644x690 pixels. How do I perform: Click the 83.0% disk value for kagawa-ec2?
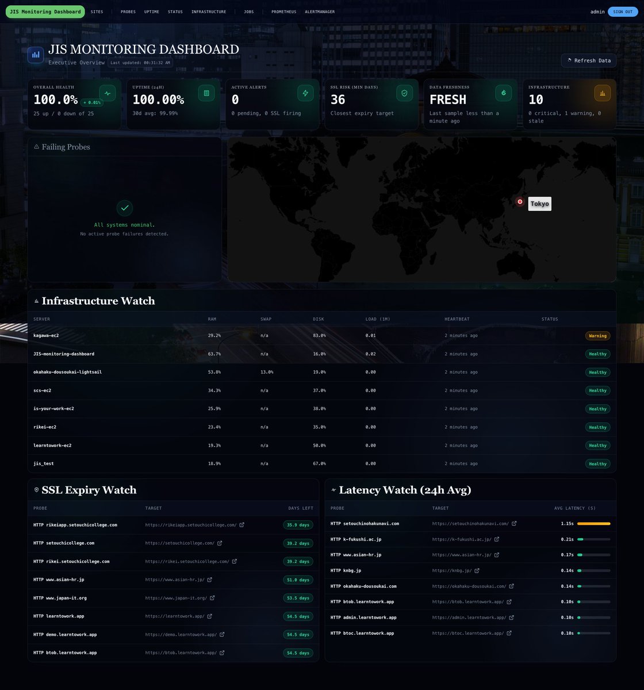320,335
